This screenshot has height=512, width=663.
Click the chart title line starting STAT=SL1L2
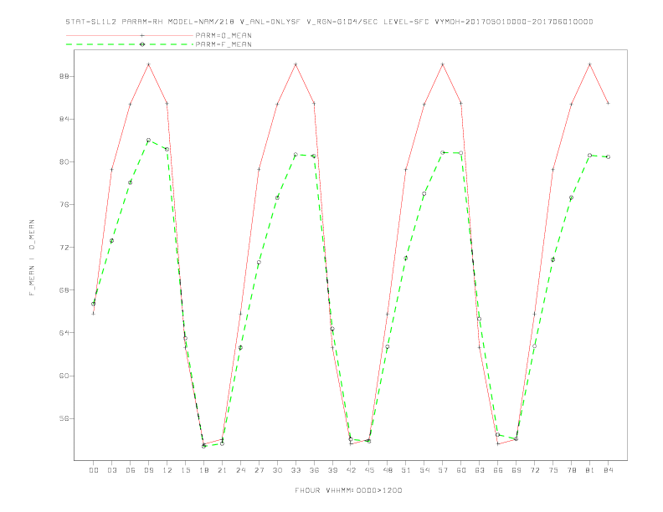pyautogui.click(x=329, y=22)
